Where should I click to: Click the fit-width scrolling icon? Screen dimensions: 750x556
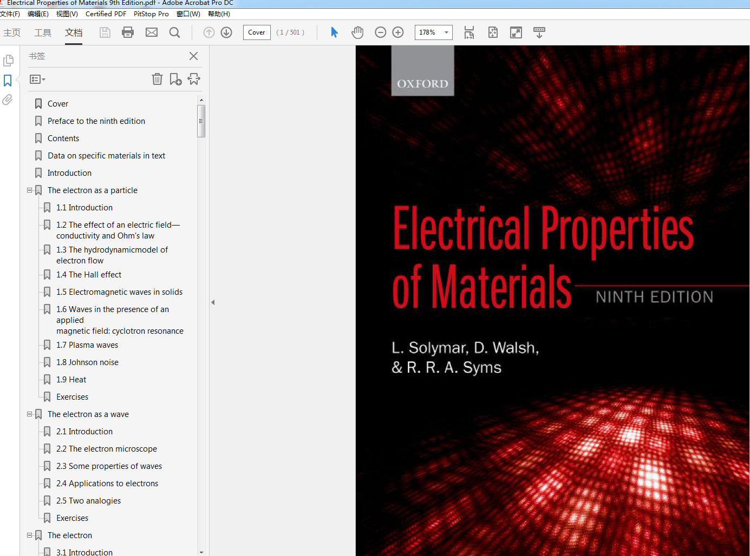pos(469,32)
